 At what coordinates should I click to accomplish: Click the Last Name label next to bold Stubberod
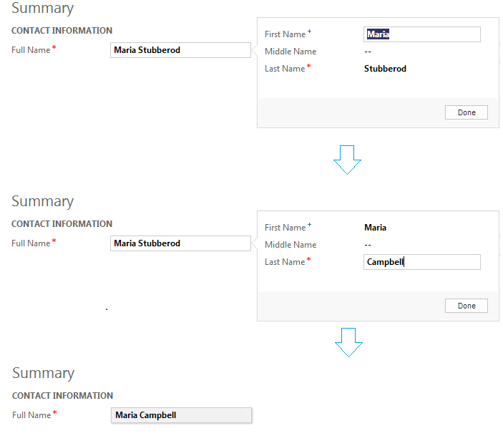point(285,69)
